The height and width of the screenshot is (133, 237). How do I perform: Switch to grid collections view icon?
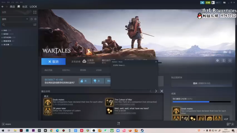click(35, 12)
